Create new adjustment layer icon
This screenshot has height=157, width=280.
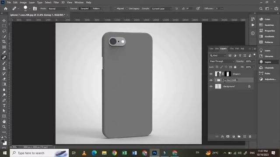pos(234,137)
